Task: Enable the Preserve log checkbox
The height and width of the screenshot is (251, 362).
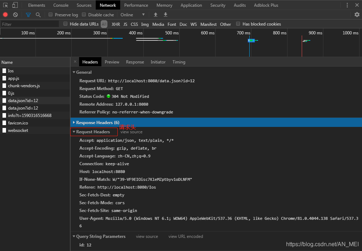Action: [x=50, y=15]
